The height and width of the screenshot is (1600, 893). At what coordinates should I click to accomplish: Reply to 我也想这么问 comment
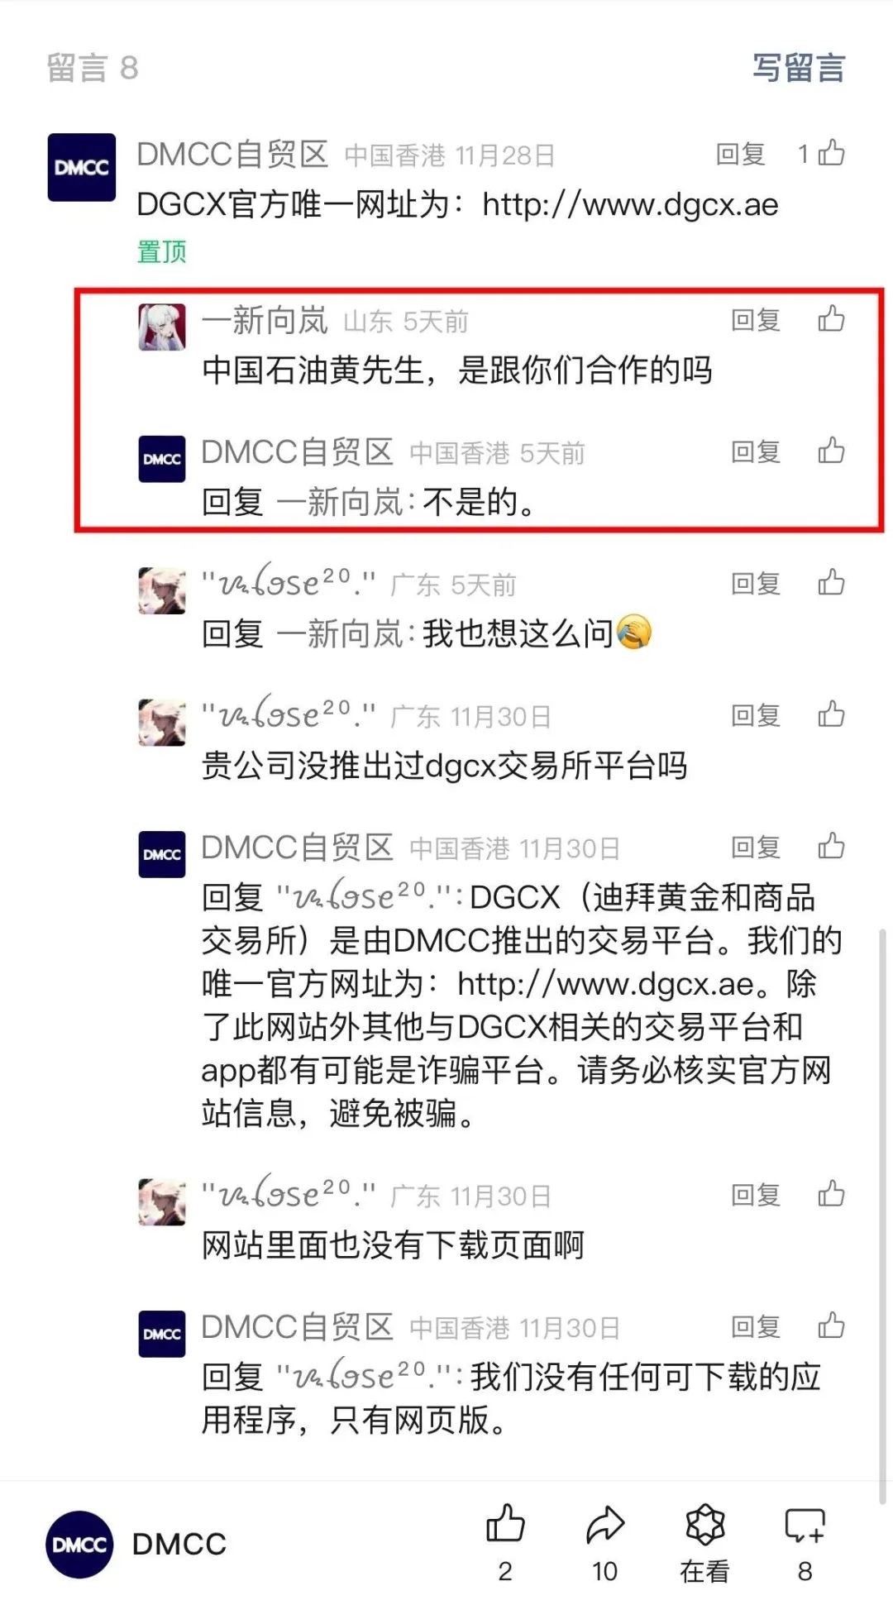click(756, 584)
